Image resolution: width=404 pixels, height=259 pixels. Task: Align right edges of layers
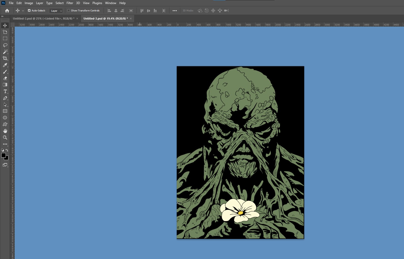click(122, 11)
